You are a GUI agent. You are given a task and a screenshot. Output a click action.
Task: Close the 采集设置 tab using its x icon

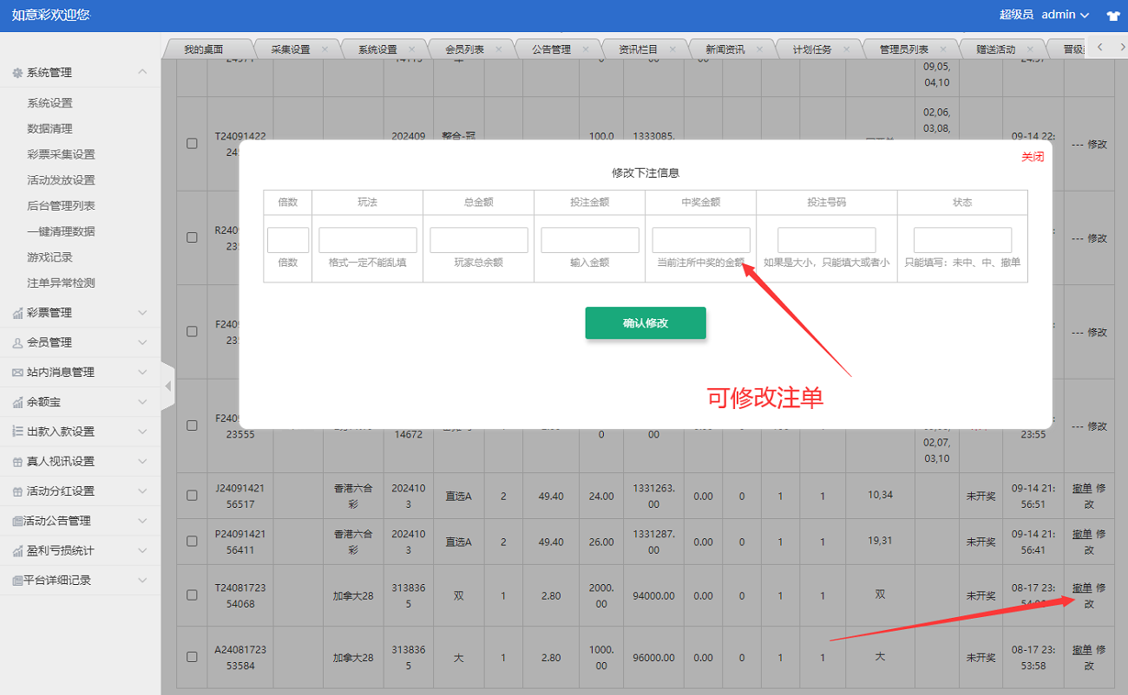click(x=325, y=49)
